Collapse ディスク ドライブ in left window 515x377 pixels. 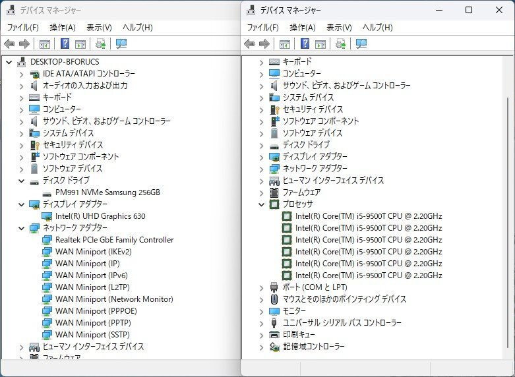tap(21, 181)
